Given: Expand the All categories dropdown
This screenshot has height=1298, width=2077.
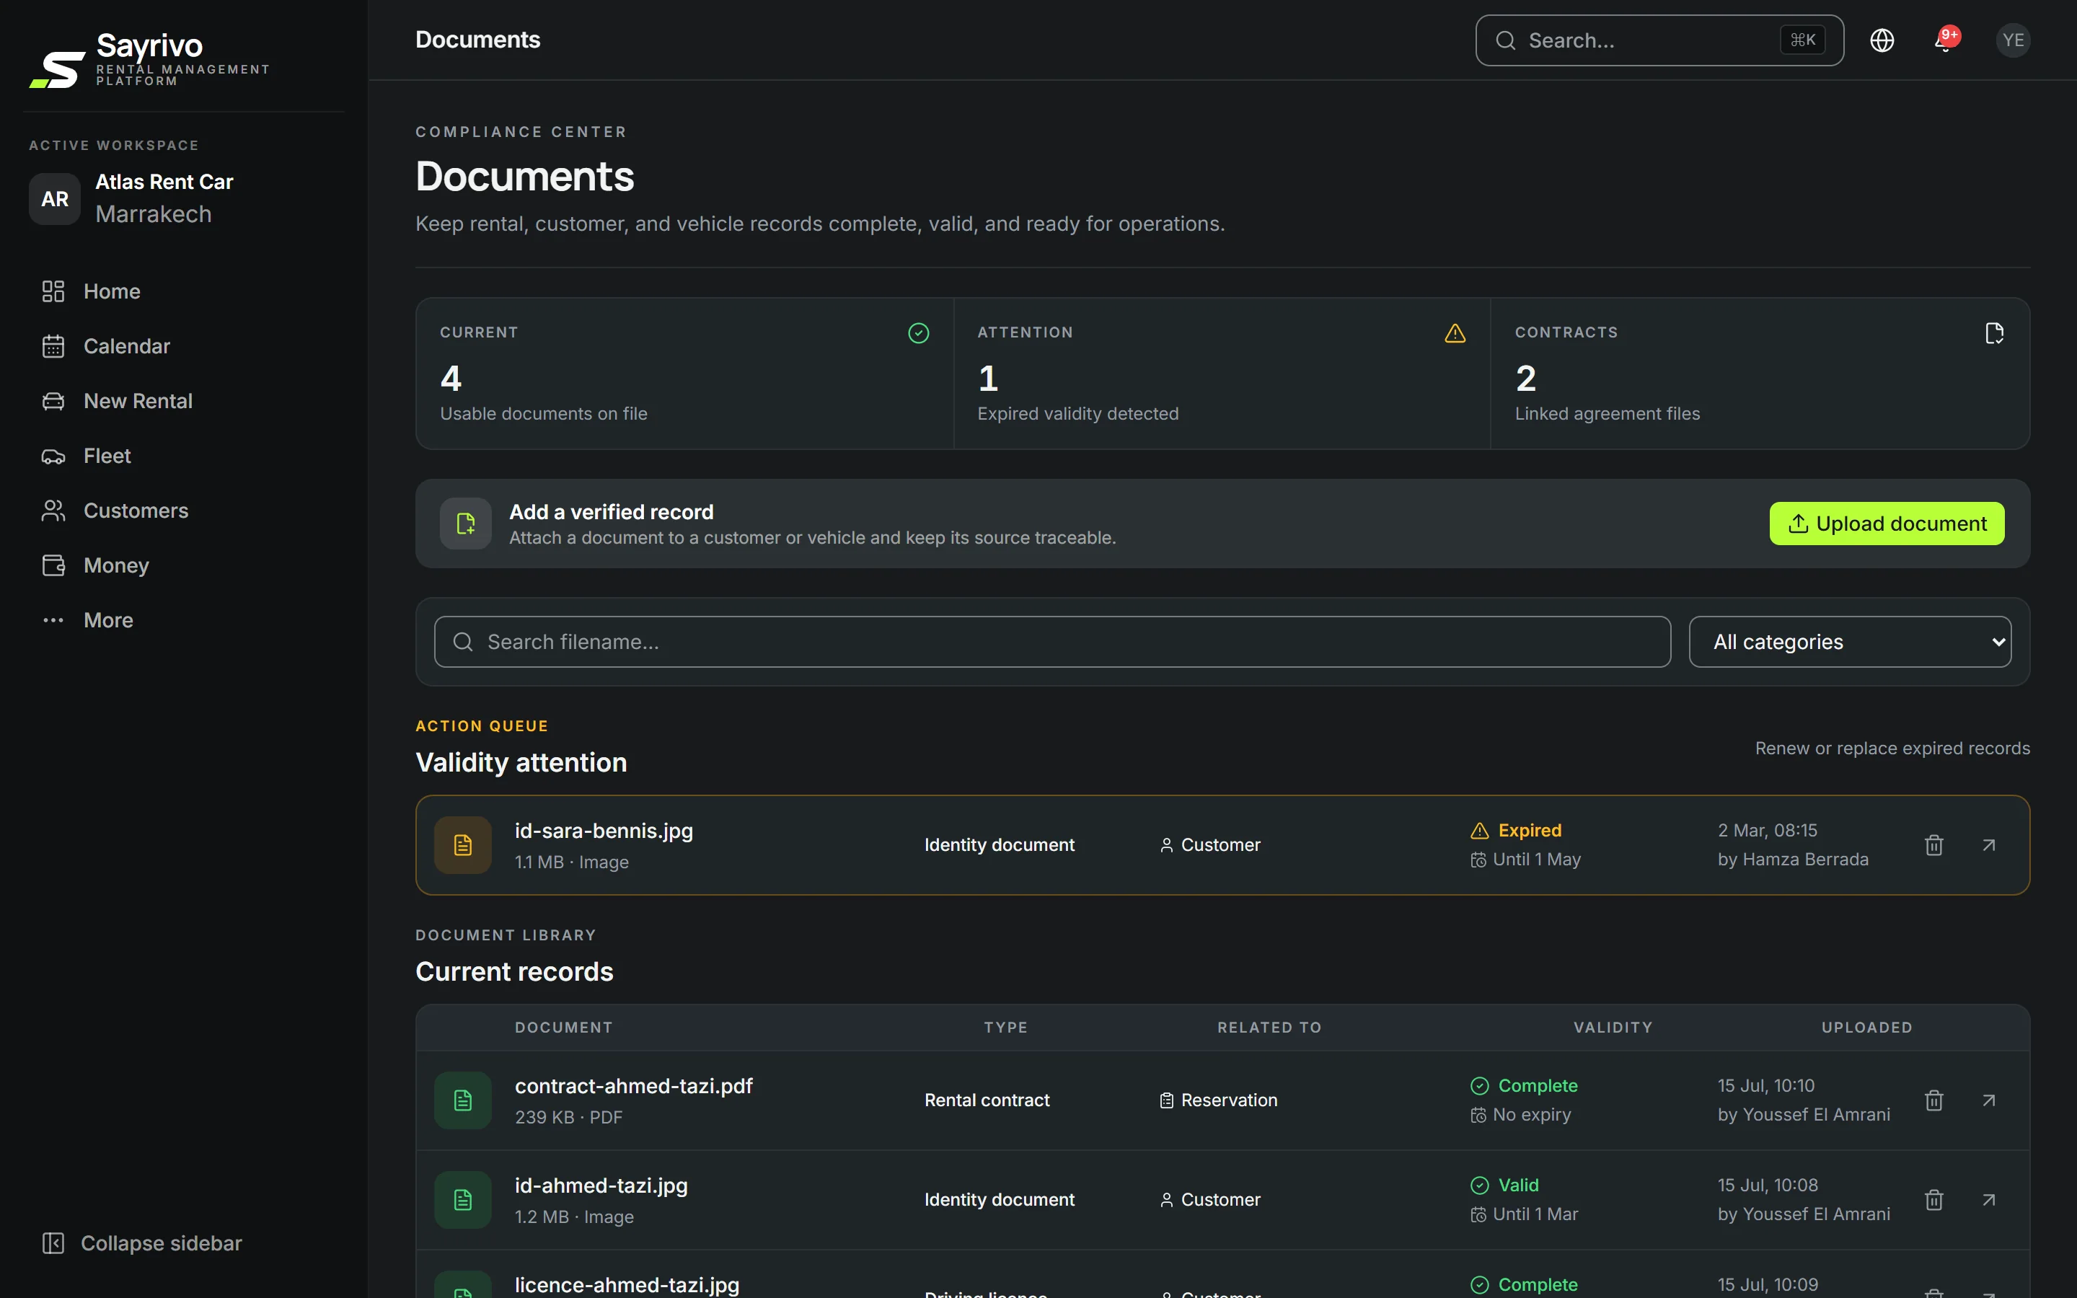Looking at the screenshot, I should point(1850,641).
